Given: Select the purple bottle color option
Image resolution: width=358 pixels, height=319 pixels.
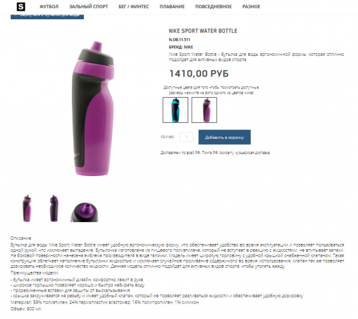Looking at the screenshot, I should [204, 110].
